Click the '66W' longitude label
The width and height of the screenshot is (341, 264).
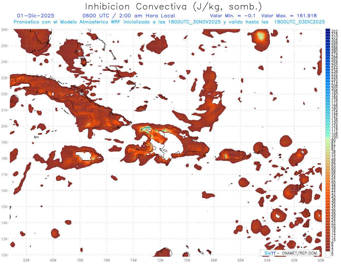(241, 260)
